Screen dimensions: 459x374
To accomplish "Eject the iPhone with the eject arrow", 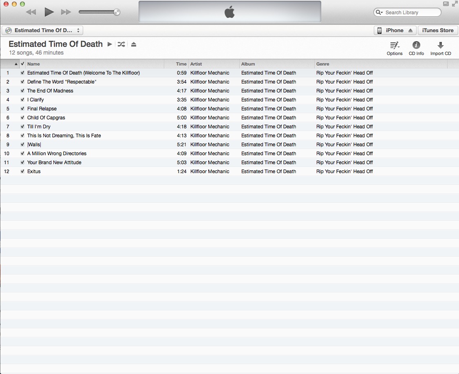I will pos(410,31).
